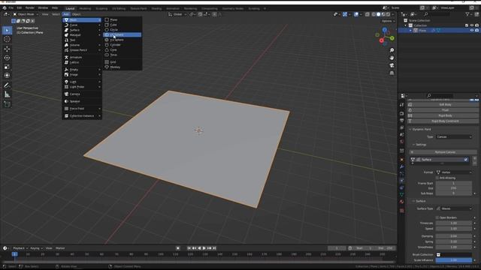Enable the Anti-Aliasing checkbox
481x270 pixels.
click(x=437, y=178)
